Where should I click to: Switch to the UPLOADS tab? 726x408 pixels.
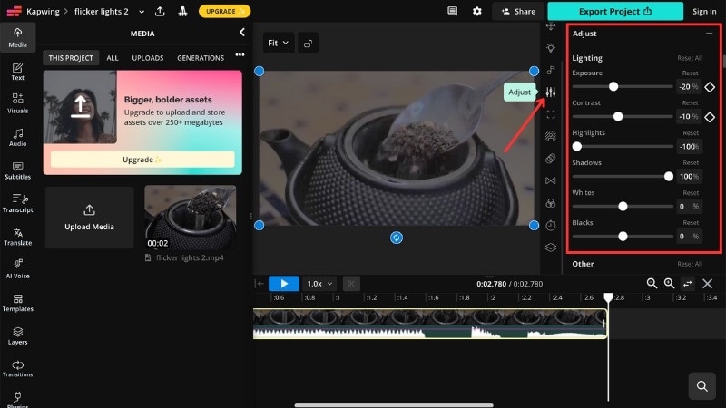pos(148,58)
